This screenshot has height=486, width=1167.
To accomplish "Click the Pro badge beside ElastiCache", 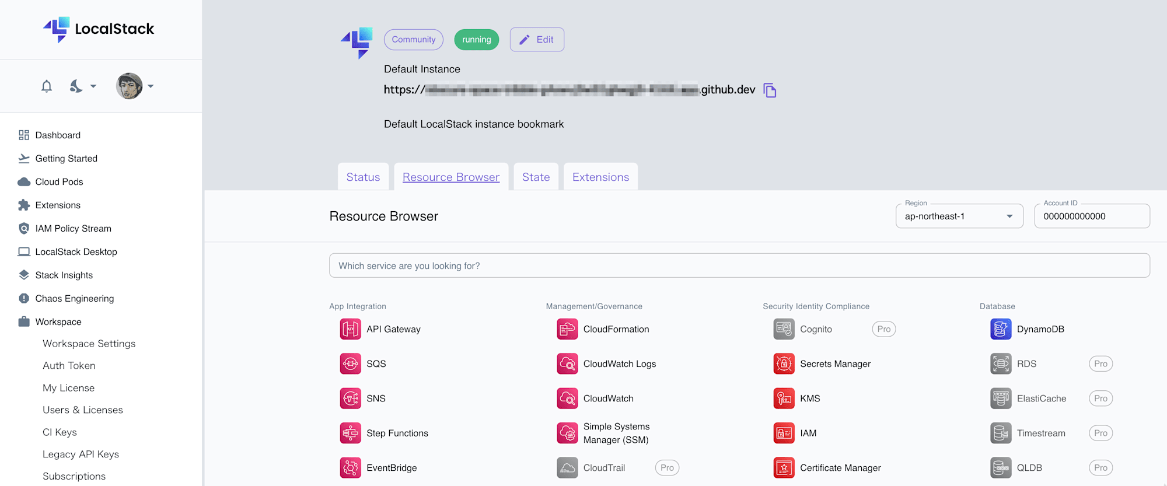I will (x=1100, y=398).
